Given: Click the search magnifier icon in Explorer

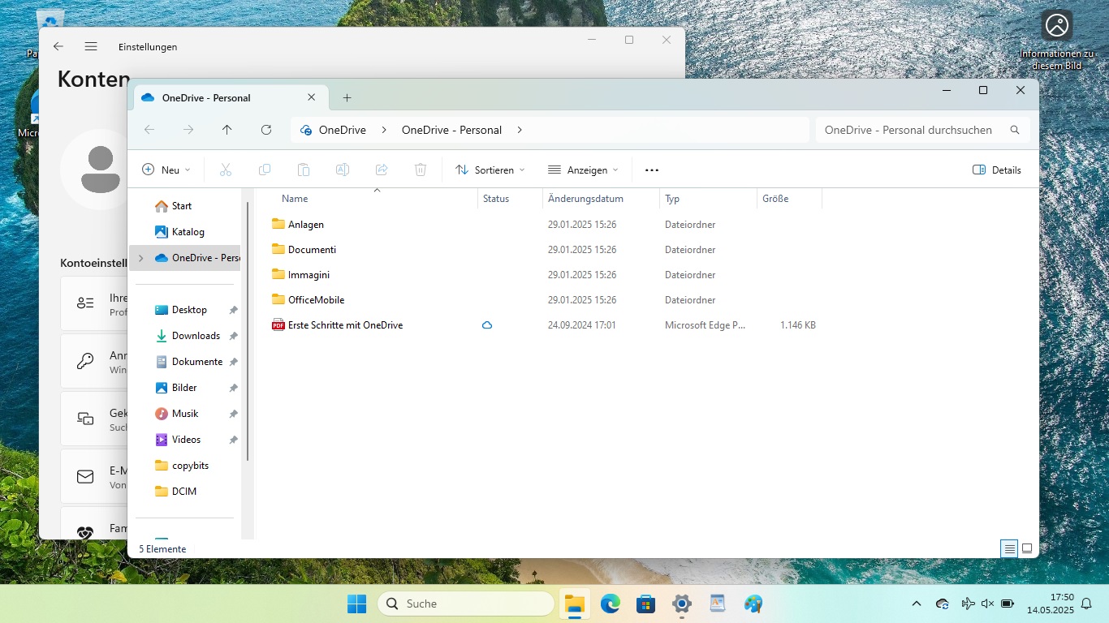Looking at the screenshot, I should tap(1014, 130).
